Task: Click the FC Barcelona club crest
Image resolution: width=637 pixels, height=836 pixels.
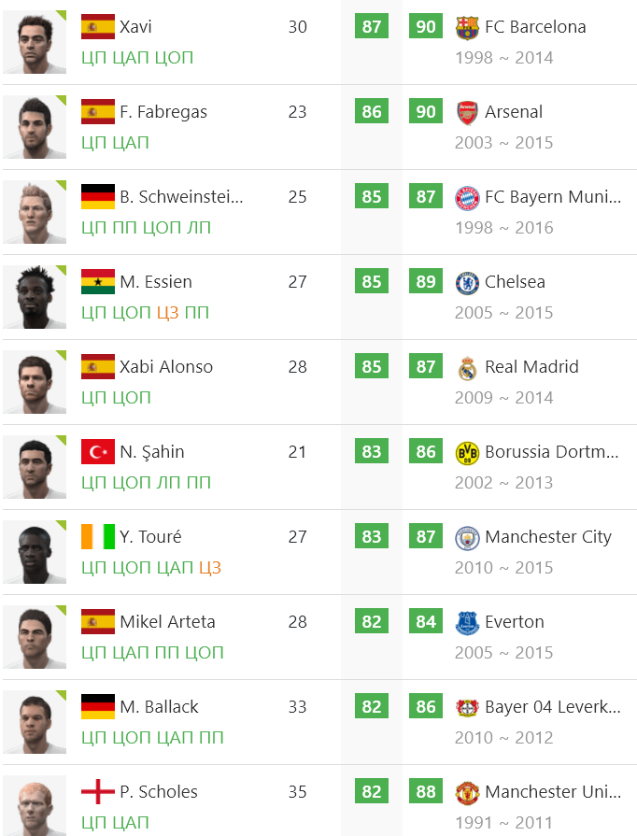Action: pos(466,27)
